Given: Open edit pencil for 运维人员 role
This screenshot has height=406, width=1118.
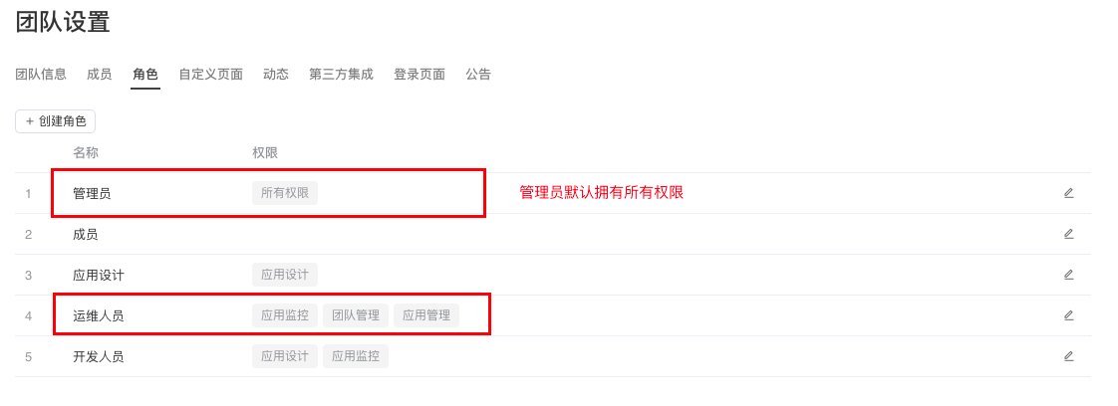Looking at the screenshot, I should coord(1068,315).
